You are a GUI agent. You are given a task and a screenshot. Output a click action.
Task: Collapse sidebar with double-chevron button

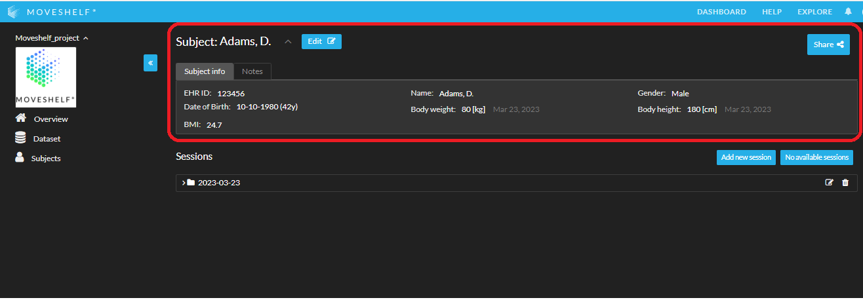[150, 63]
